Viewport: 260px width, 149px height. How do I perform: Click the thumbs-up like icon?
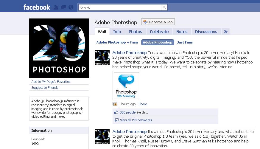point(116,112)
